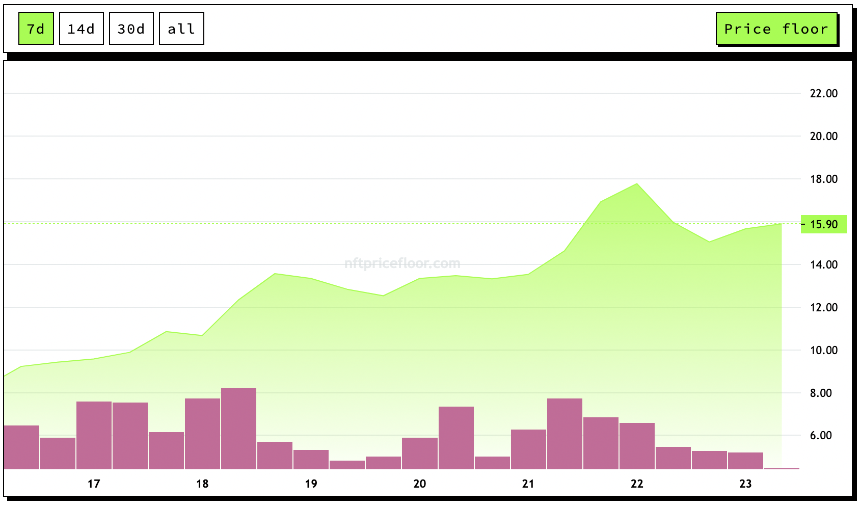Select the 7d time range
The image size is (860, 507).
pyautogui.click(x=36, y=29)
